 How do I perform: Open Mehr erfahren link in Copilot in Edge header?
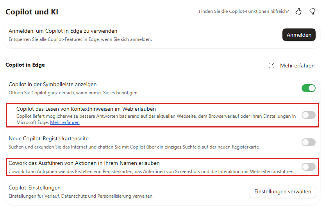click(297, 65)
